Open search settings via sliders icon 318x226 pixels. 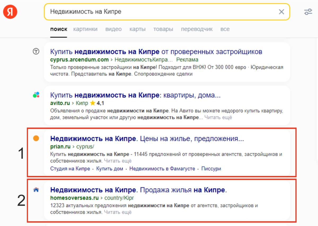308,12
